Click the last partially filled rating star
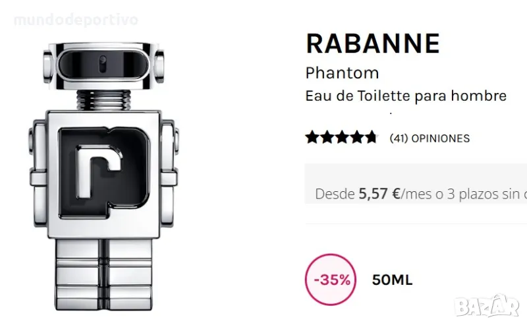 [371, 138]
